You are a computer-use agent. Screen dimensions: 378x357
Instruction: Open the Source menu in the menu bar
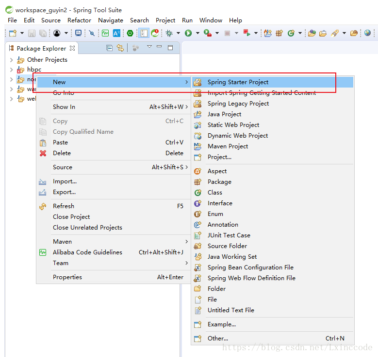pos(50,20)
